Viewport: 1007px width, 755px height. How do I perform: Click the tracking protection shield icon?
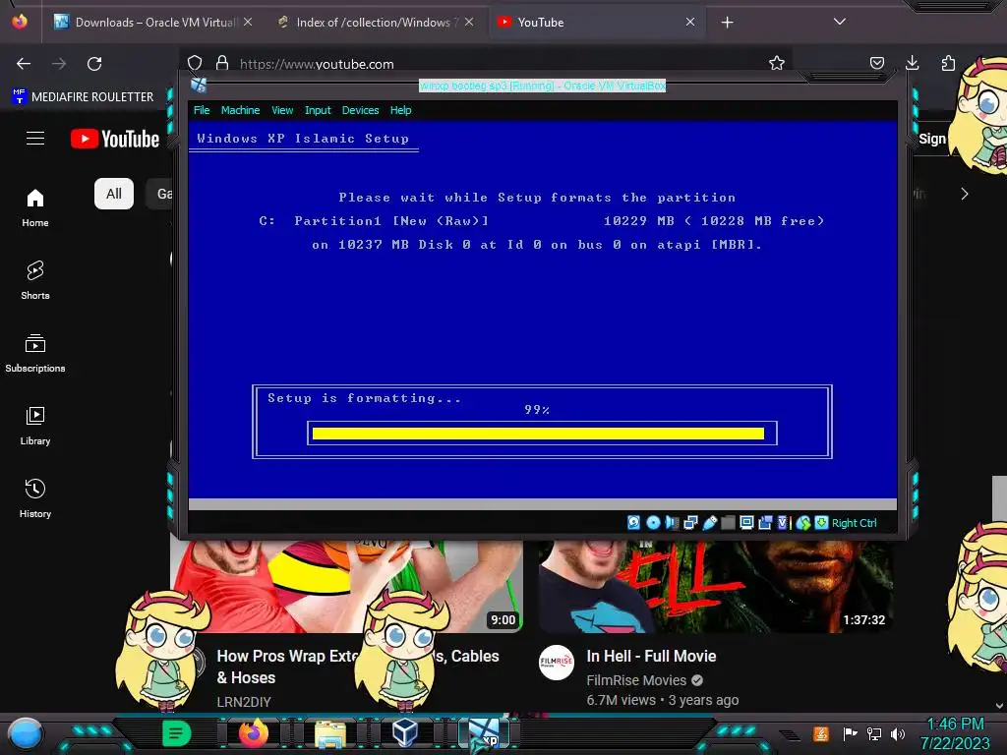(195, 63)
